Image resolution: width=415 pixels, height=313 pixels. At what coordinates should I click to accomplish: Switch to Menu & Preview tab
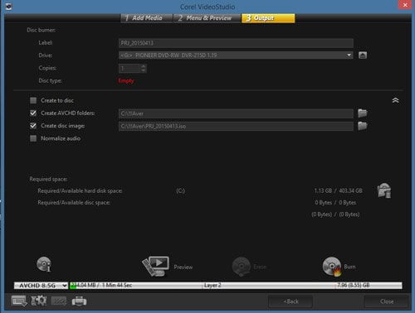pos(207,18)
